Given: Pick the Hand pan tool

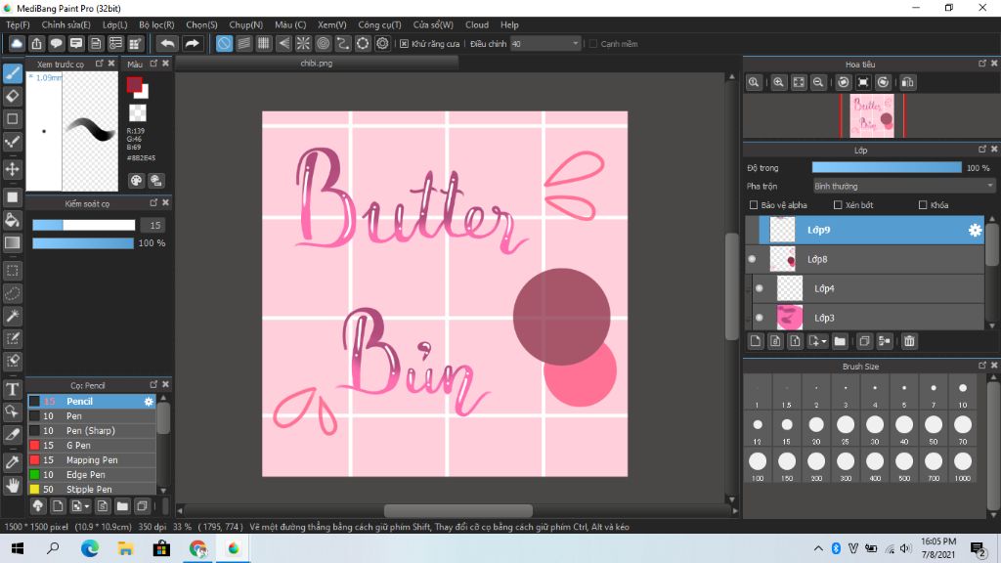Looking at the screenshot, I should tap(13, 485).
